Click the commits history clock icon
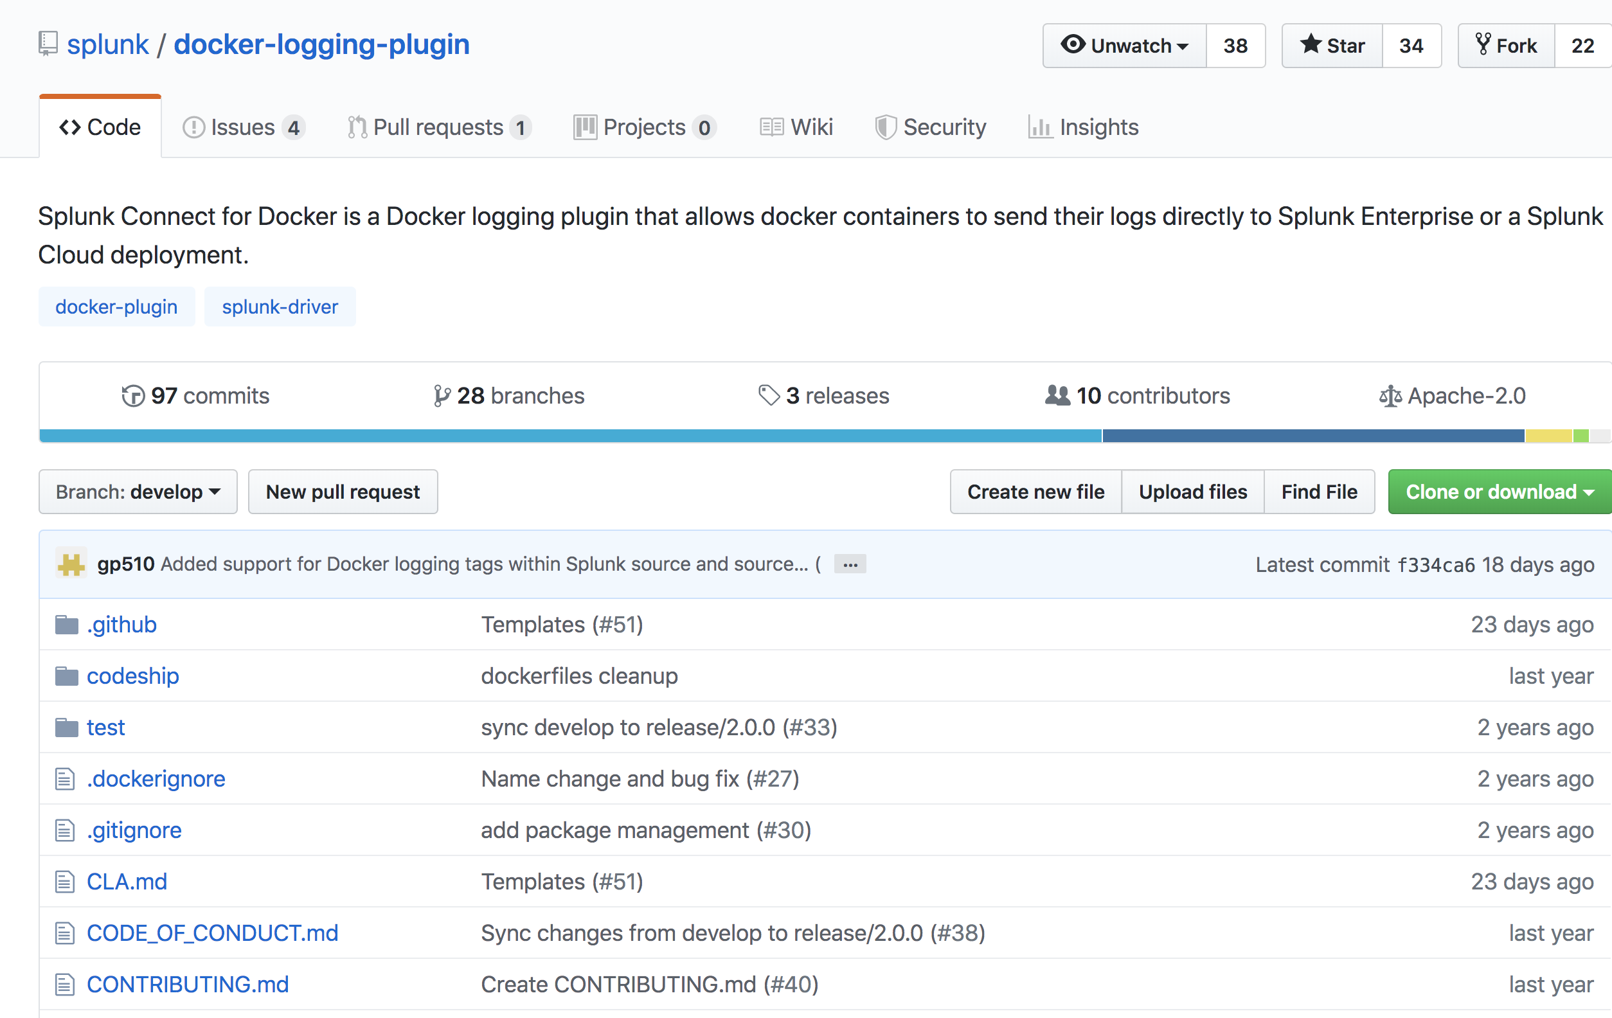 point(132,395)
